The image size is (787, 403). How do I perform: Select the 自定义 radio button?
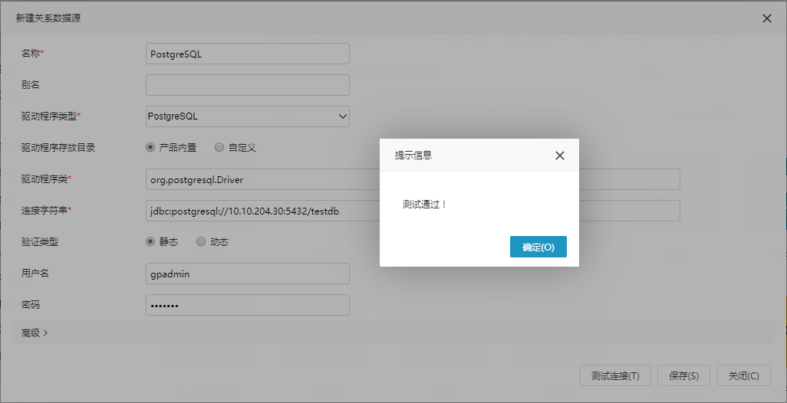219,147
